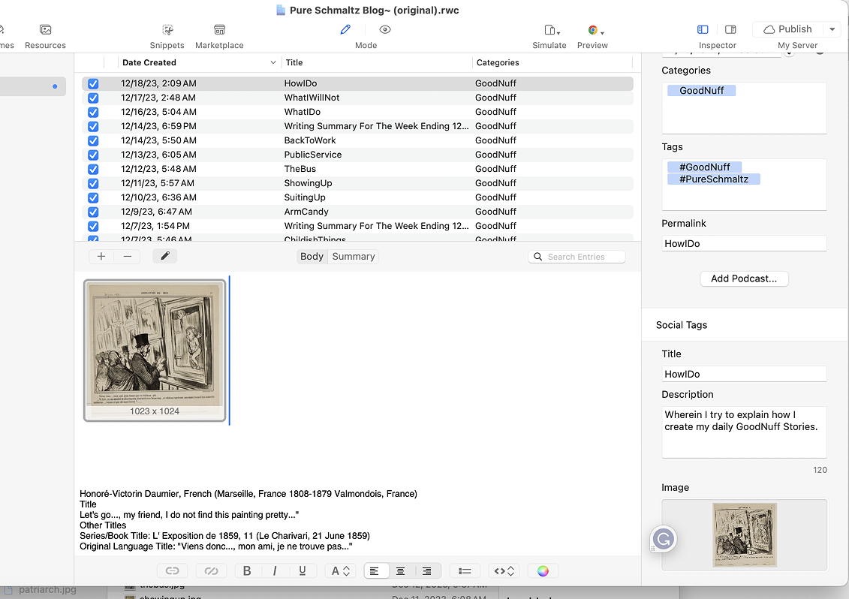
Task: Uncheck the TheBus entry checkbox
Action: pyautogui.click(x=93, y=169)
